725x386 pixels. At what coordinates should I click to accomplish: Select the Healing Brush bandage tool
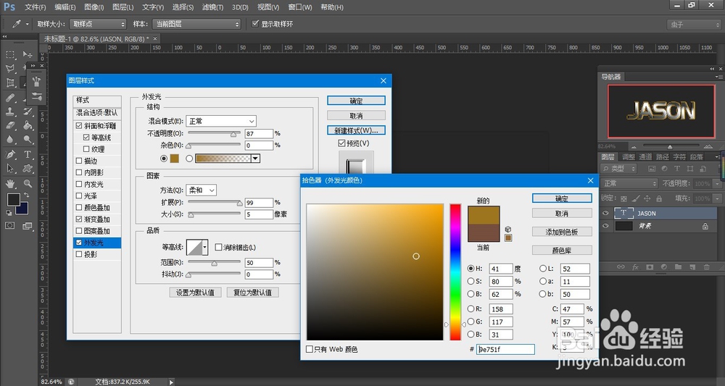coord(10,98)
